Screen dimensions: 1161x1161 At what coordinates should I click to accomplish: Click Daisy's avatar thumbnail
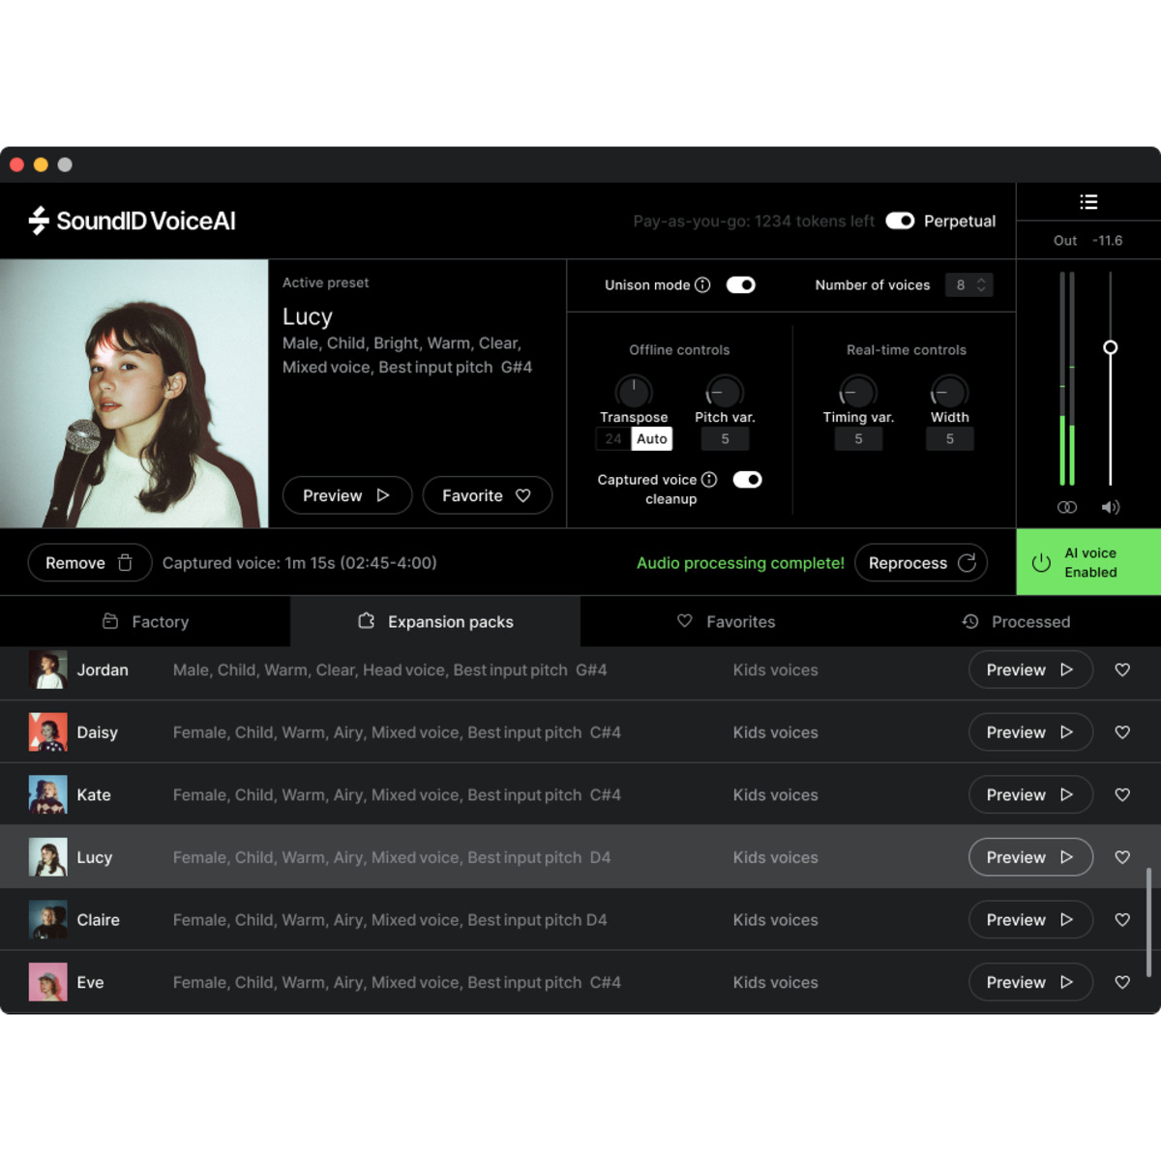pyautogui.click(x=48, y=732)
